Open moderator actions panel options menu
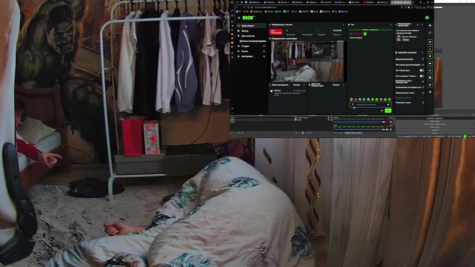This screenshot has height=267, width=475. [343, 85]
